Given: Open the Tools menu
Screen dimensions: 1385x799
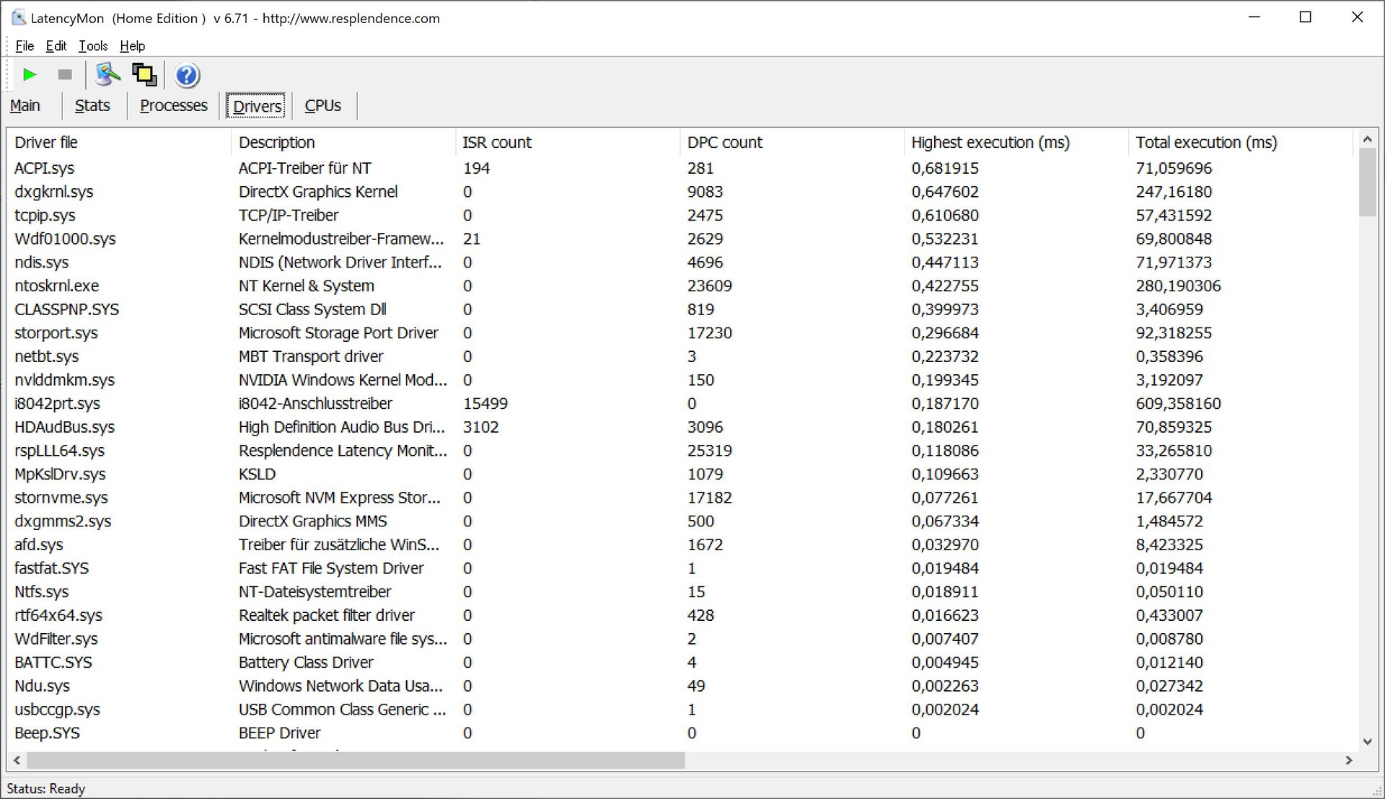Looking at the screenshot, I should pyautogui.click(x=93, y=46).
